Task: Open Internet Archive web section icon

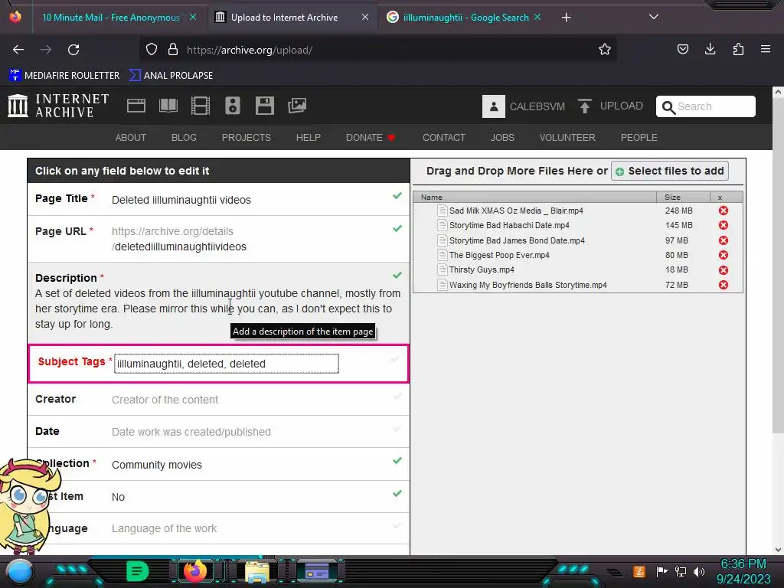Action: coord(136,106)
